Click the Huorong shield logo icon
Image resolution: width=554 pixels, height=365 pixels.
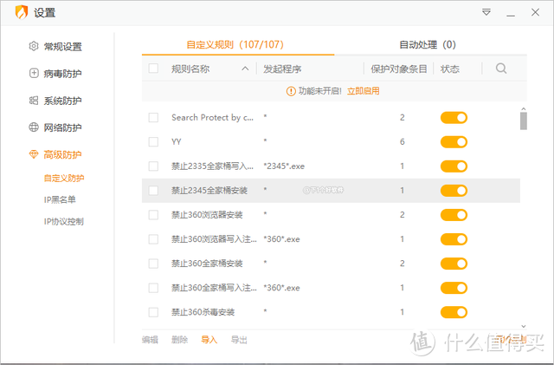(21, 12)
